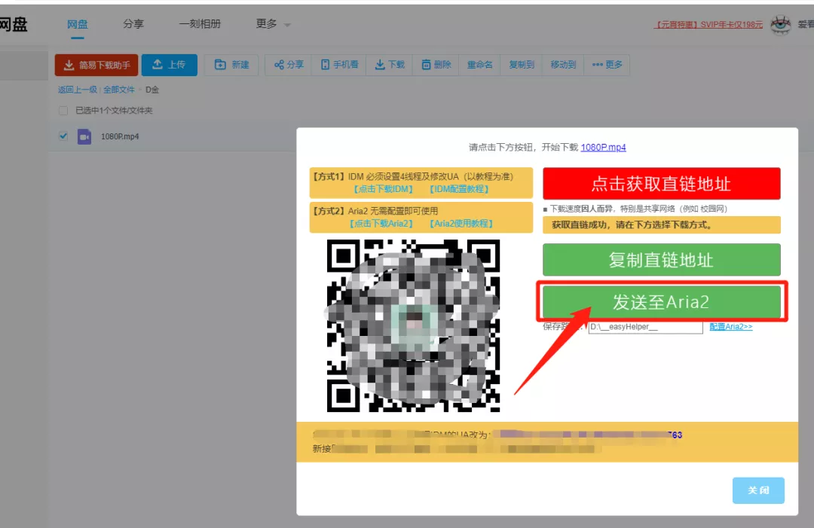
Task: Click the red 点击获取直链地址 button
Action: (x=662, y=184)
